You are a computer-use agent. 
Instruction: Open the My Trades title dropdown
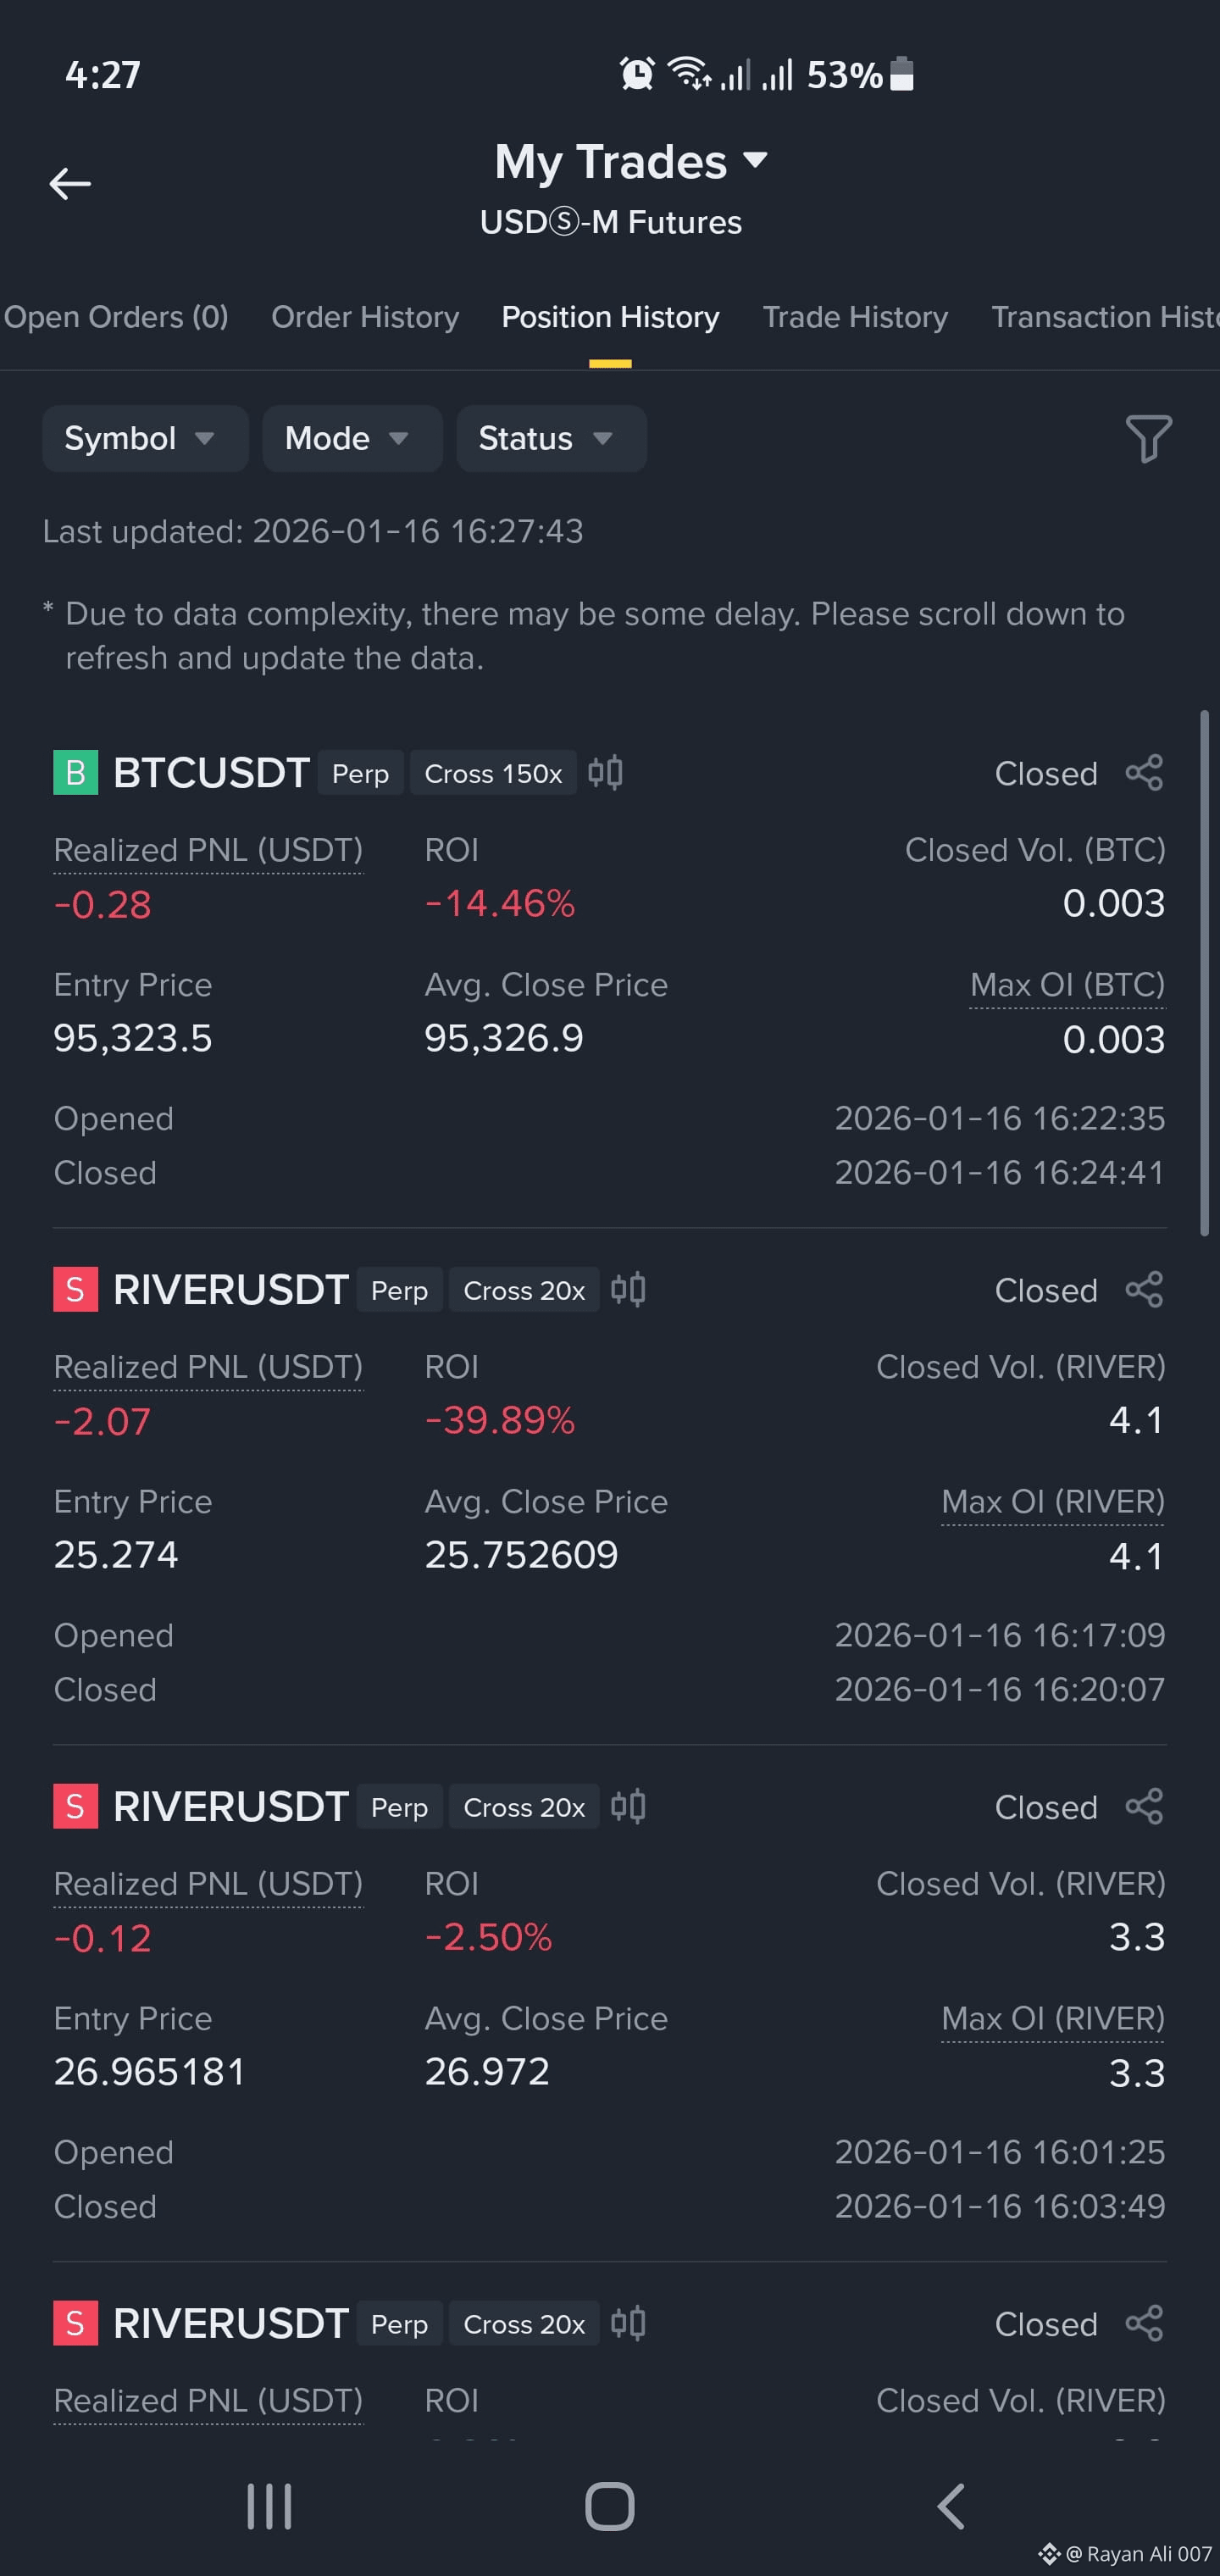coord(631,161)
